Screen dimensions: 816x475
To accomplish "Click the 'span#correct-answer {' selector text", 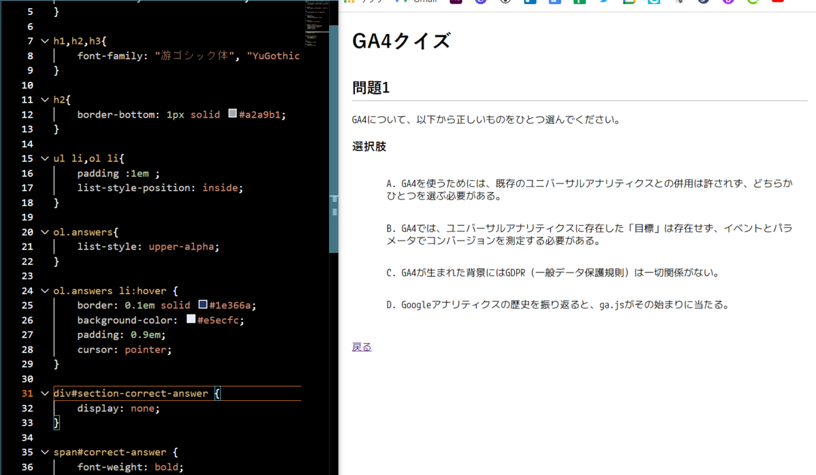I will pos(116,451).
